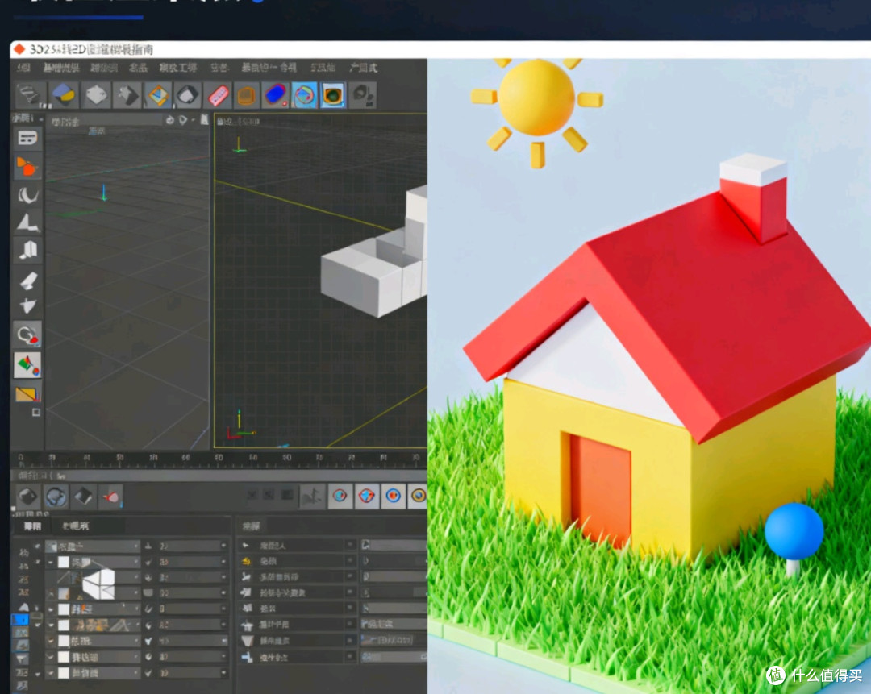Viewport: 871px width, 694px height.
Task: Toggle the red diamond in blue ring button
Action: [367, 495]
